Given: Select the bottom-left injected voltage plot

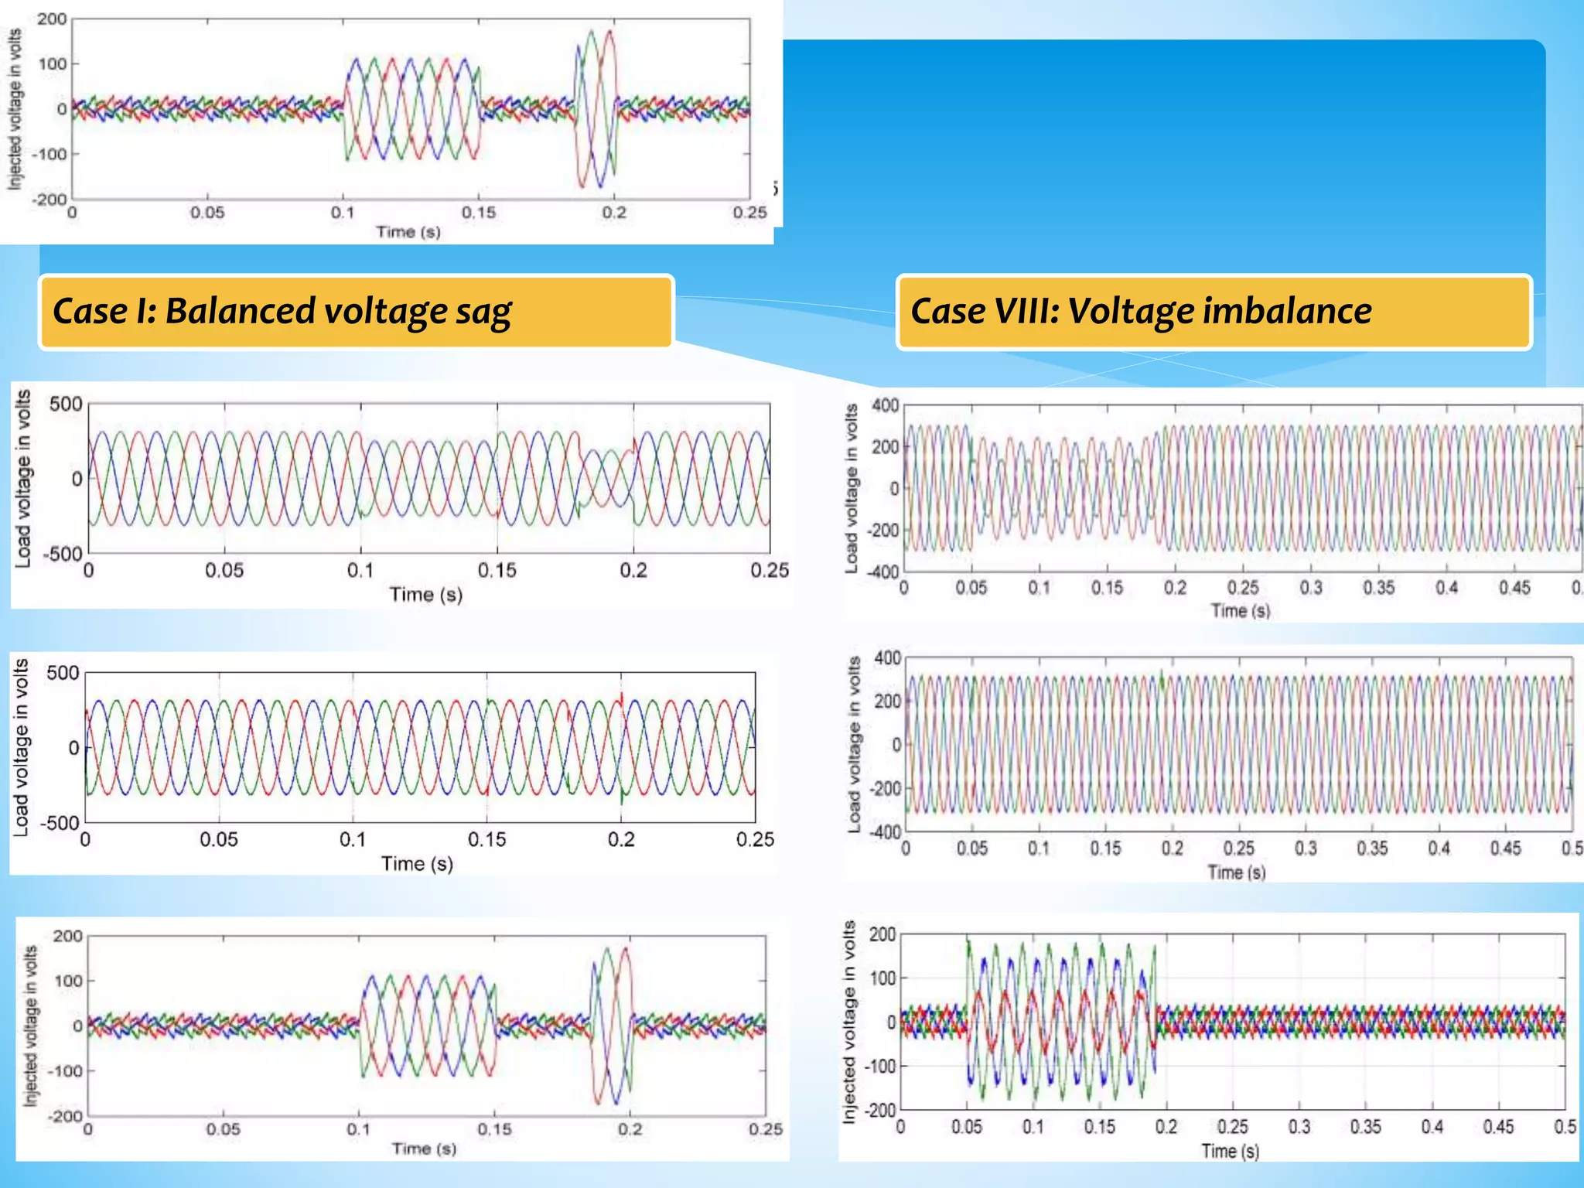Looking at the screenshot, I should coord(425,1026).
